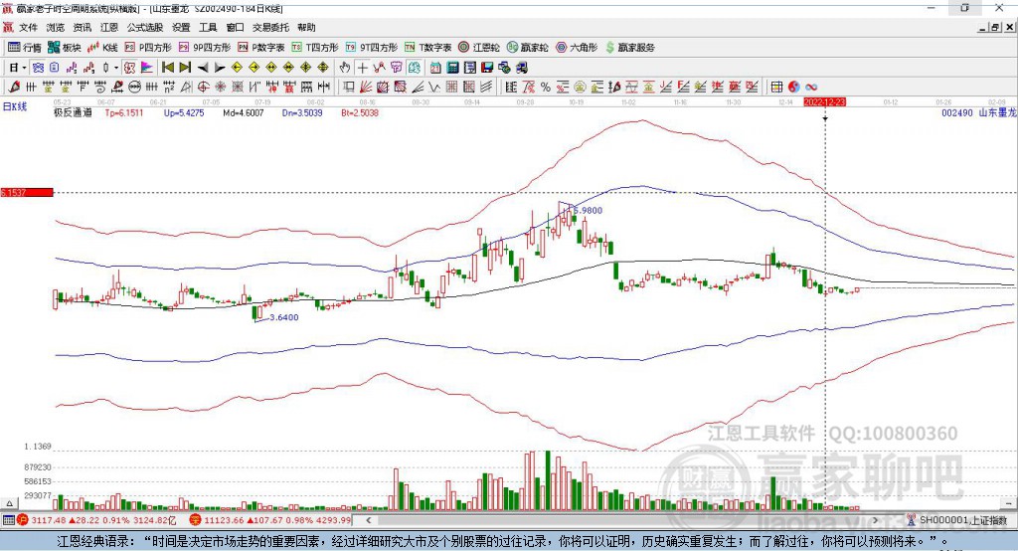Click the 002490 山东墨龙 stock label

(x=979, y=112)
